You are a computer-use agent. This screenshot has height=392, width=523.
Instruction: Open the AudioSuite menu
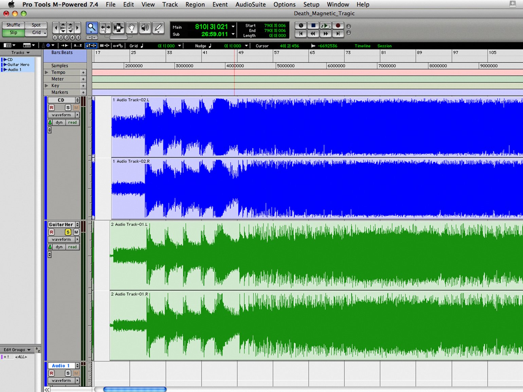[x=251, y=4]
